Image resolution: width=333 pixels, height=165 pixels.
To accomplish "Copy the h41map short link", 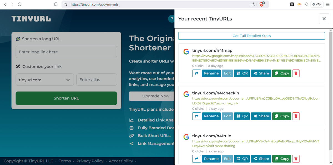I will coord(281,73).
